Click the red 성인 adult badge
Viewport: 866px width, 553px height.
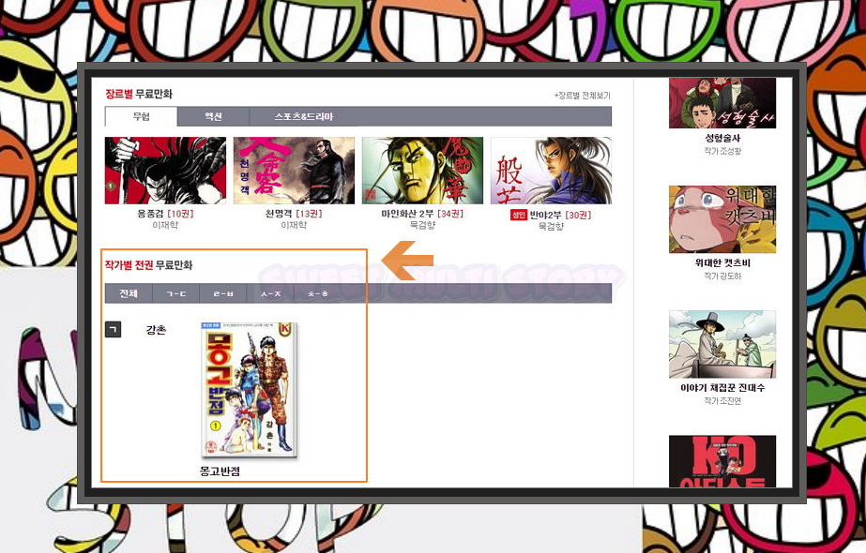coord(519,215)
